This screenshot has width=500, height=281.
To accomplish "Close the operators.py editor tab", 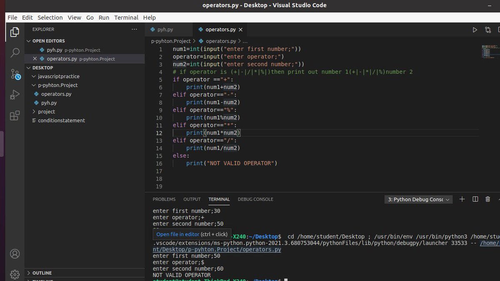I will tap(240, 30).
